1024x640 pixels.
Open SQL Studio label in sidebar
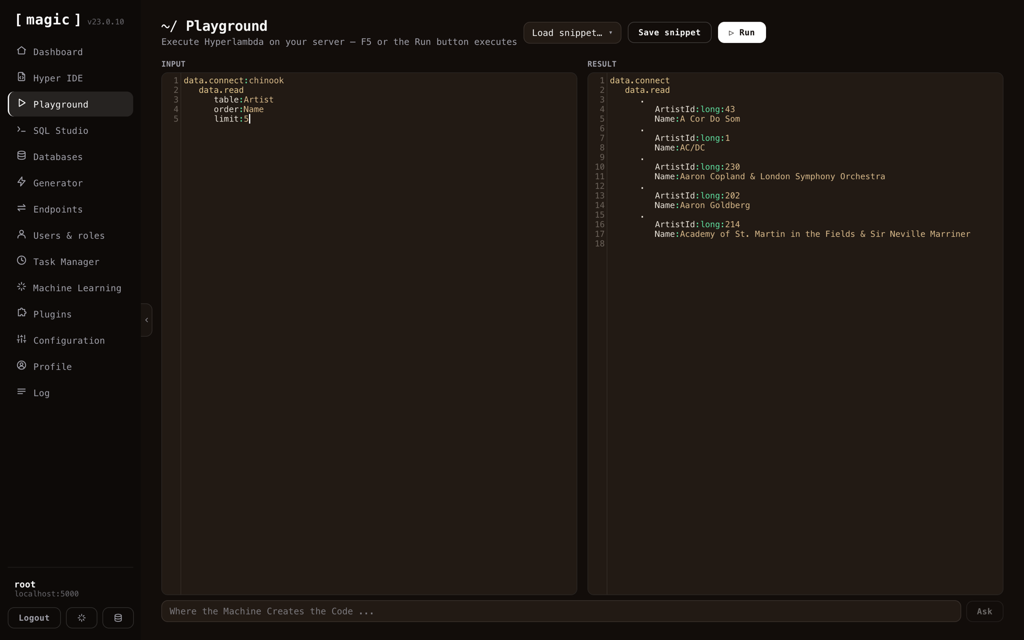tap(60, 131)
